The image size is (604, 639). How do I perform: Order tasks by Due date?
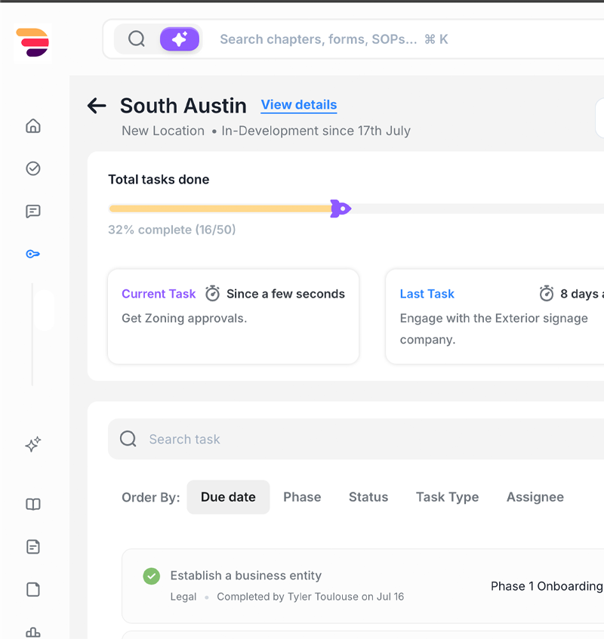tap(228, 497)
